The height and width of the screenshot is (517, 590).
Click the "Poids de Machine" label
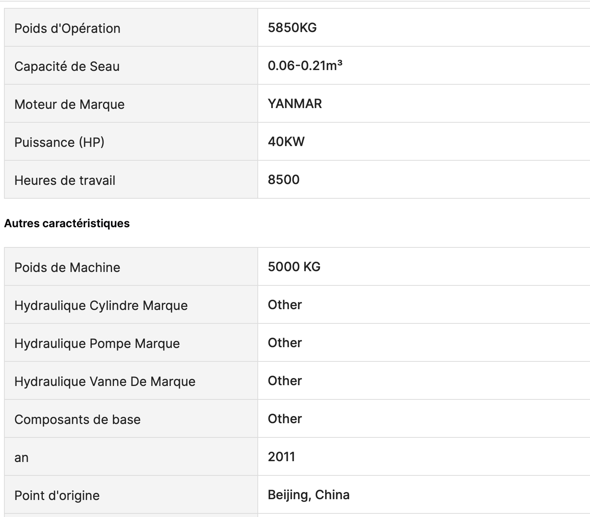pyautogui.click(x=67, y=268)
